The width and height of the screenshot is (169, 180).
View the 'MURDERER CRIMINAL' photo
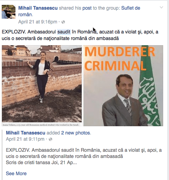click(123, 86)
